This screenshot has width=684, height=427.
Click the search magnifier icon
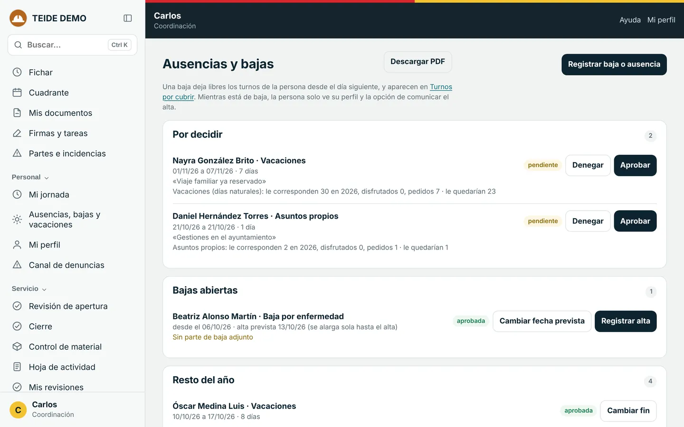click(18, 45)
